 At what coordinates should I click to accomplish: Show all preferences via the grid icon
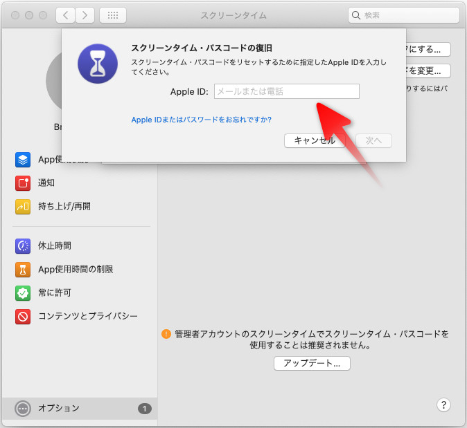(112, 15)
